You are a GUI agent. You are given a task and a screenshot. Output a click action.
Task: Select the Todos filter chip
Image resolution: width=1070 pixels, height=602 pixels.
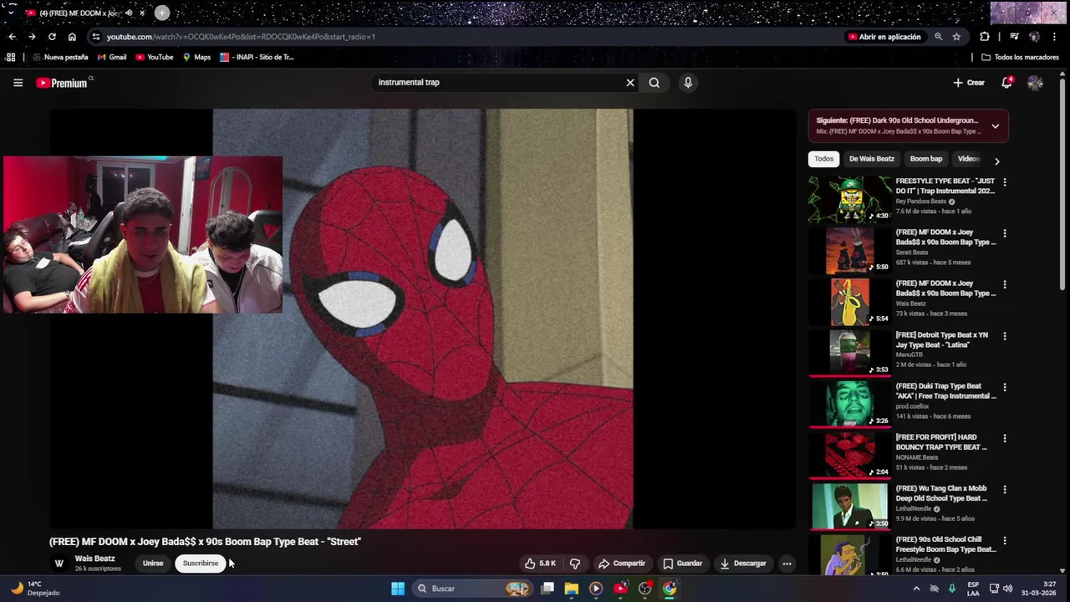pyautogui.click(x=824, y=159)
